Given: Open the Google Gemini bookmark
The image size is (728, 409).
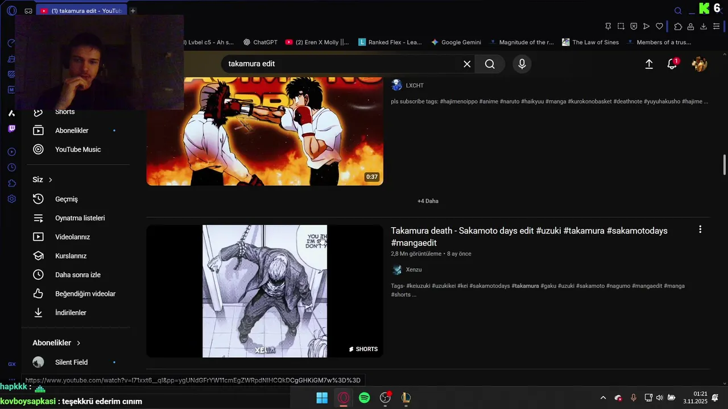Looking at the screenshot, I should click(456, 42).
